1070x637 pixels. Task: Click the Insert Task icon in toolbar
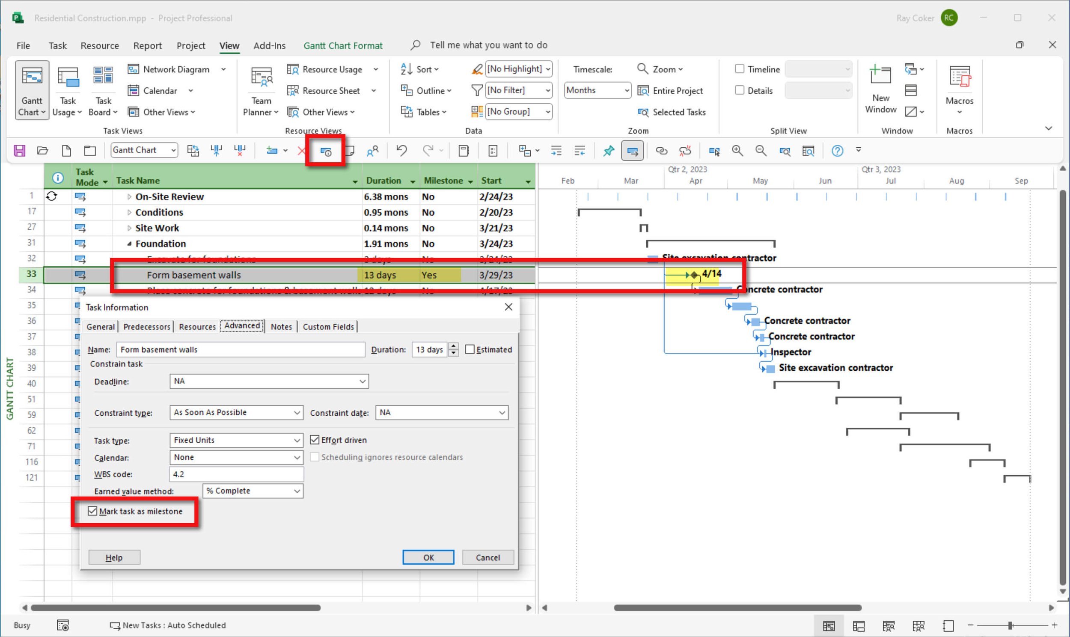(272, 151)
